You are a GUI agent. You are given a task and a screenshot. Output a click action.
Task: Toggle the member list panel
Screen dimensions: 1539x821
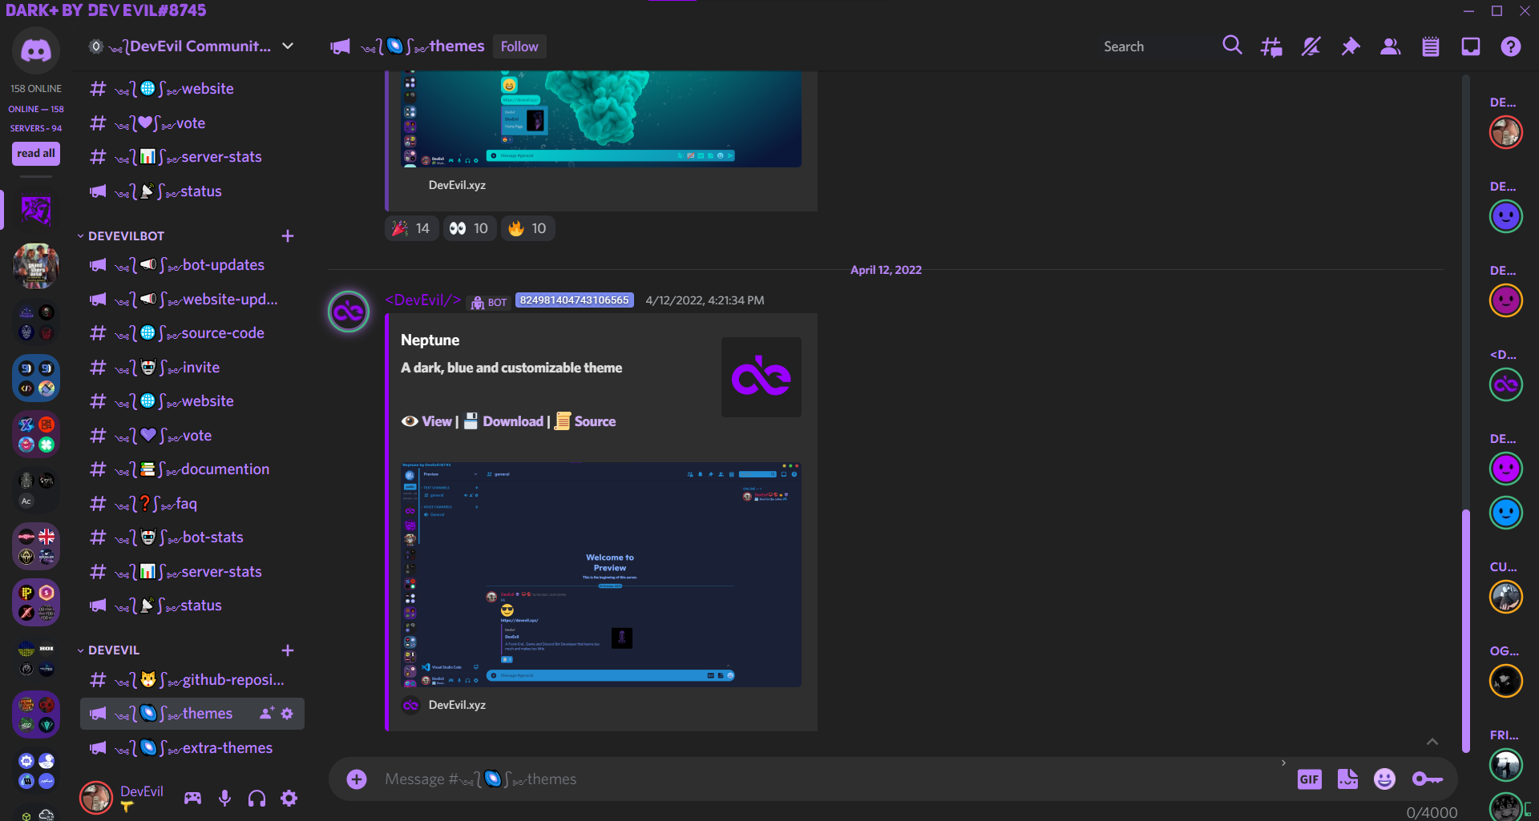click(x=1390, y=46)
